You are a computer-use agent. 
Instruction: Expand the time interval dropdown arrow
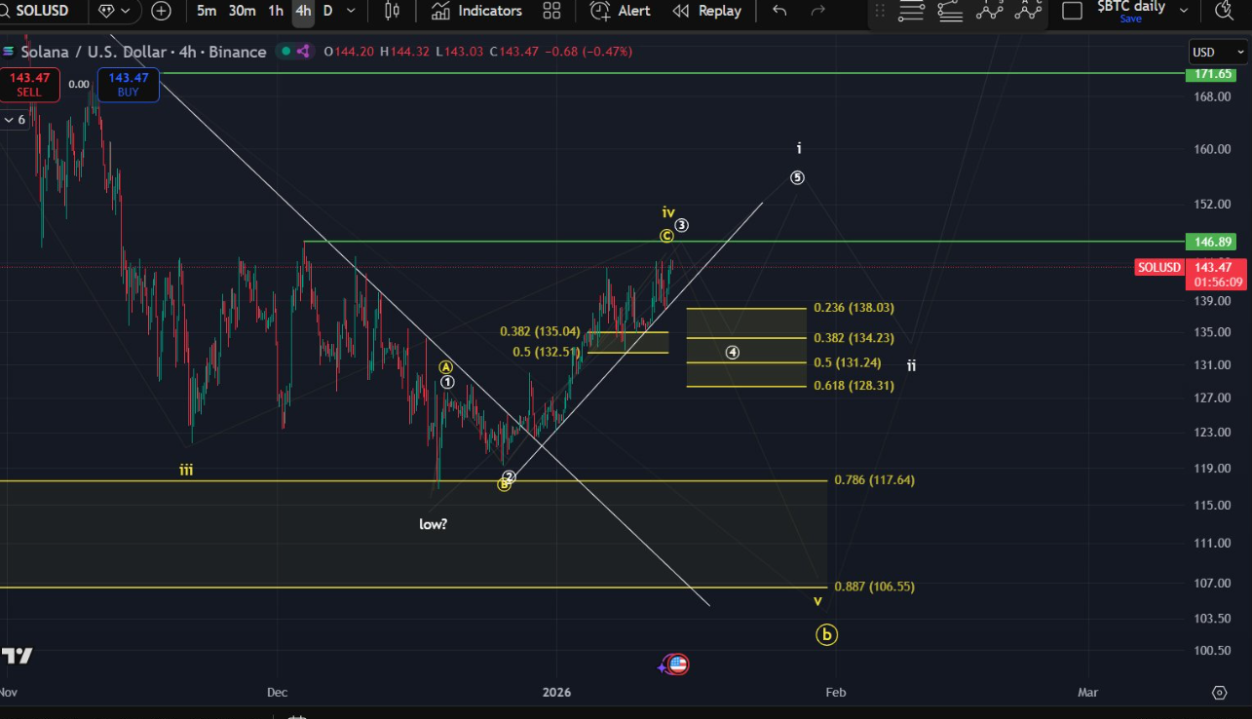pos(351,11)
